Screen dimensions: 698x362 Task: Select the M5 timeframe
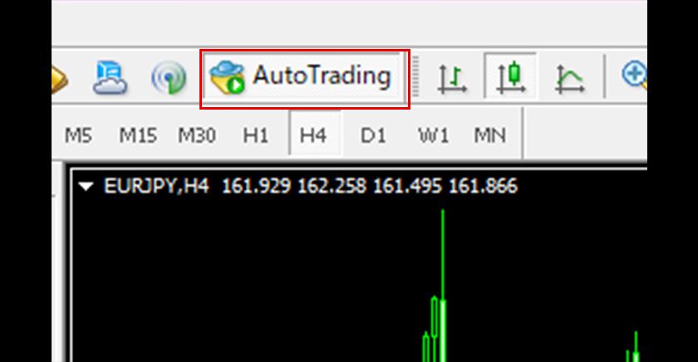click(x=78, y=135)
